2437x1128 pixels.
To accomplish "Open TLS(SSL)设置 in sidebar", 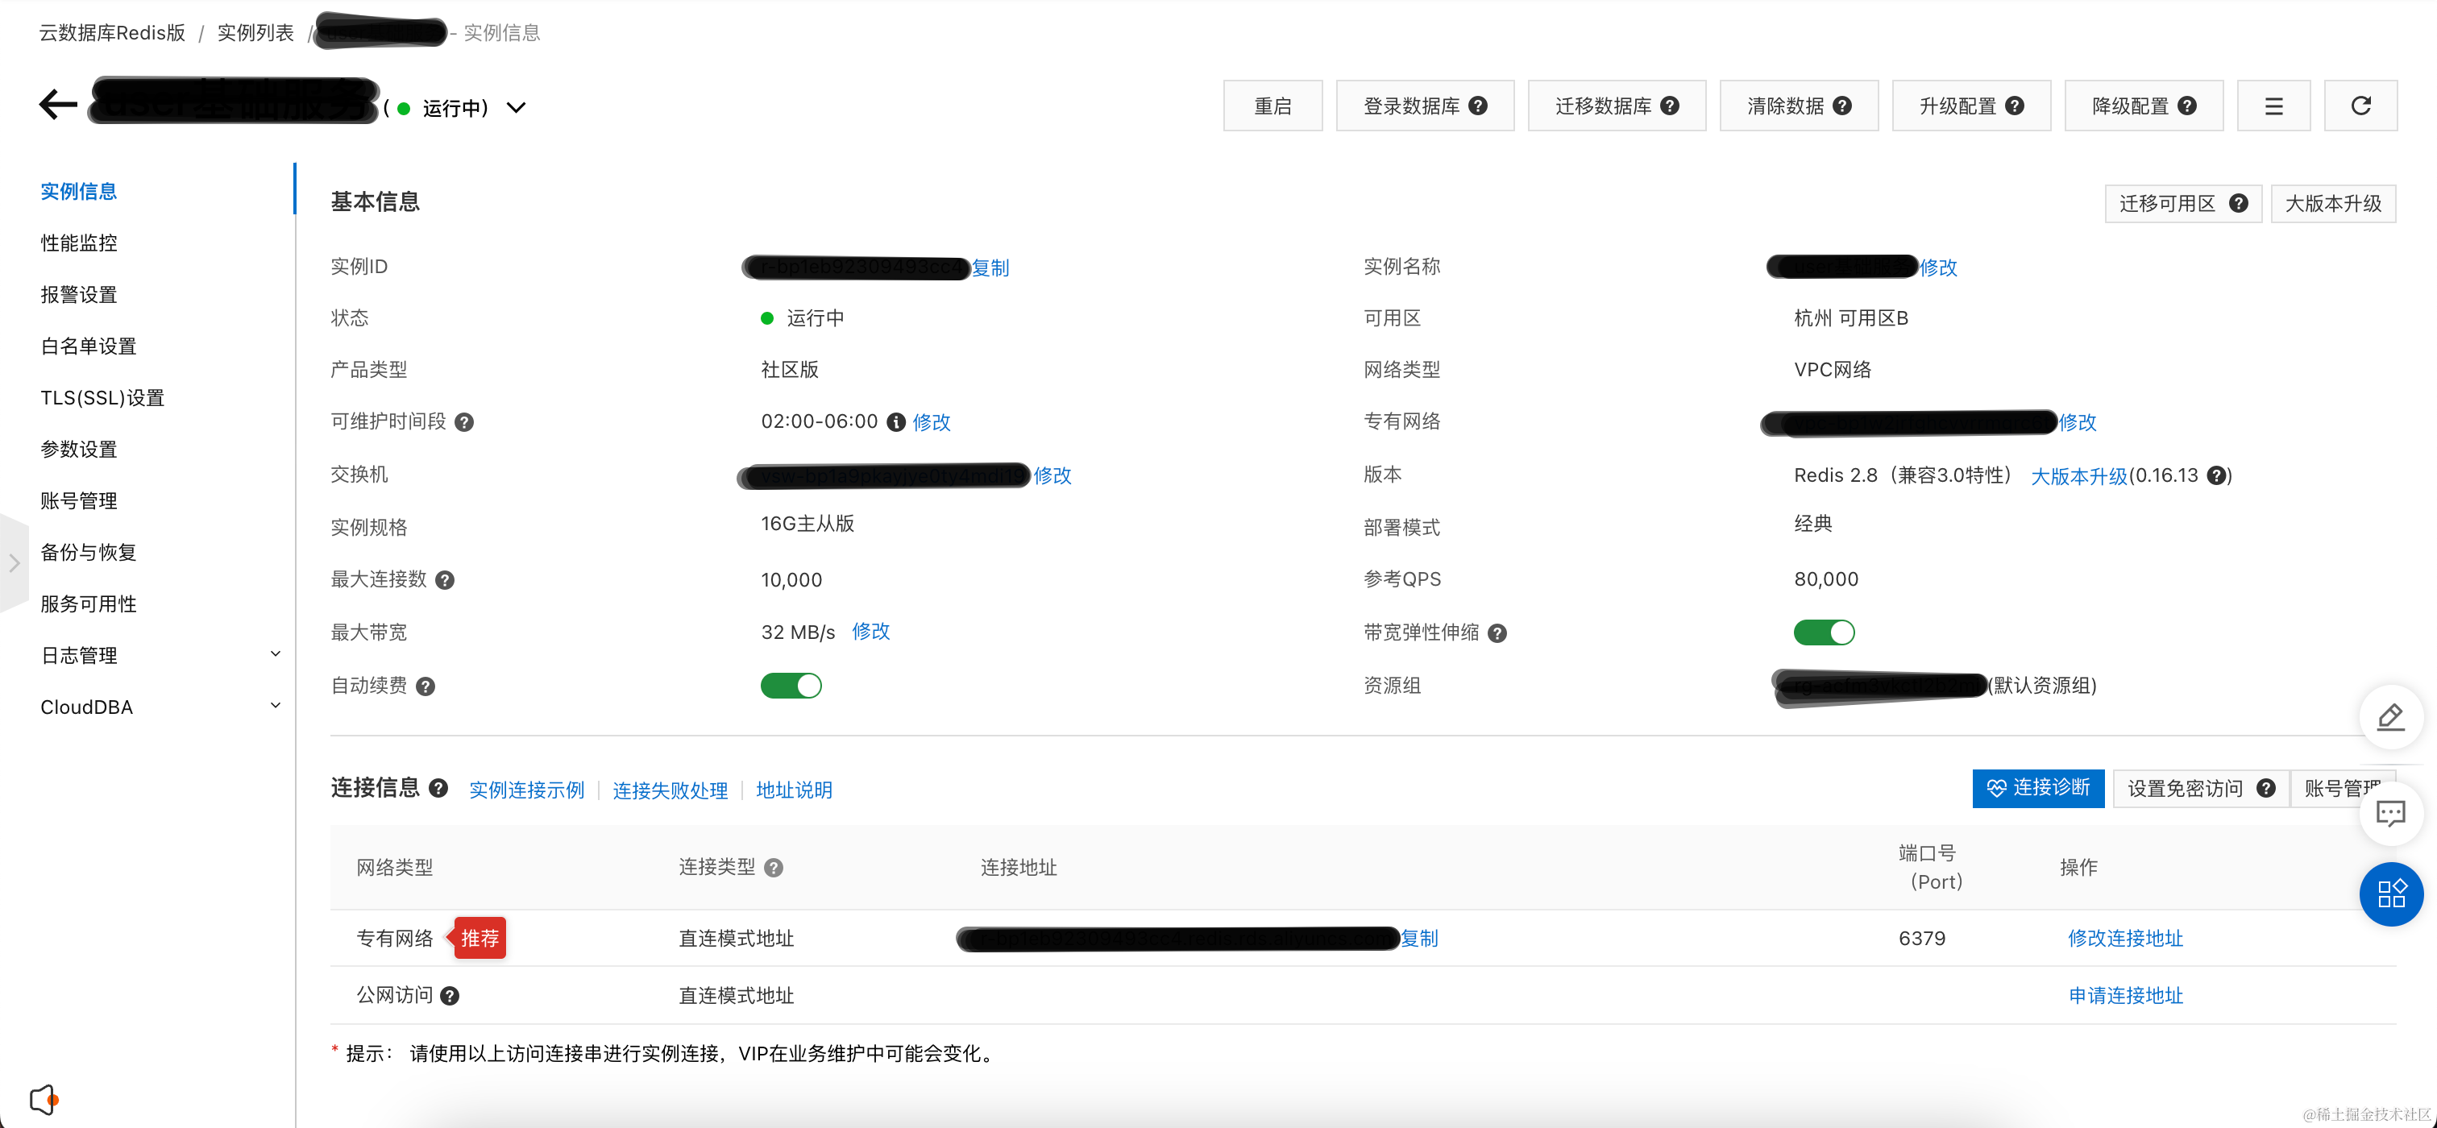I will pos(102,398).
